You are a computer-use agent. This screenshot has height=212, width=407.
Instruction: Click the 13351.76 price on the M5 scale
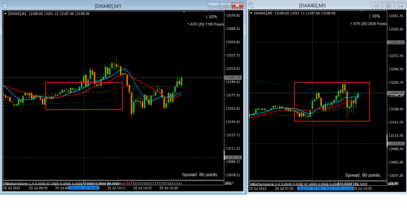point(396,16)
